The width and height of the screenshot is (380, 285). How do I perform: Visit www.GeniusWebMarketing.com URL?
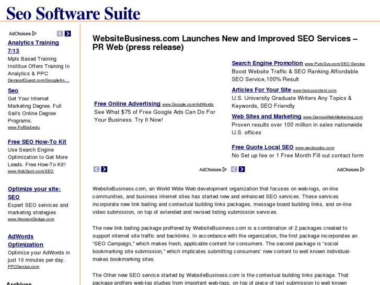333,117
